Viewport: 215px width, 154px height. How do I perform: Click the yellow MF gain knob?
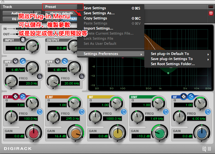point(118,133)
